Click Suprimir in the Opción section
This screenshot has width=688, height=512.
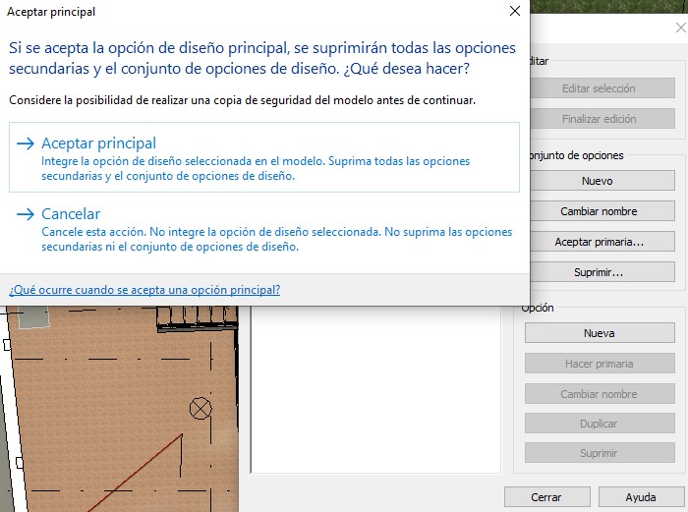[598, 454]
